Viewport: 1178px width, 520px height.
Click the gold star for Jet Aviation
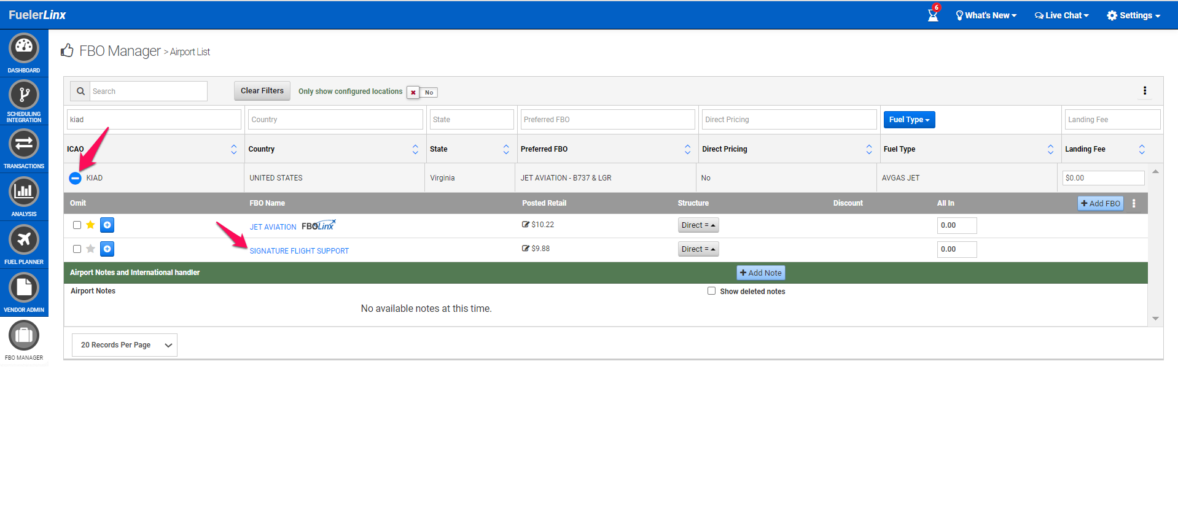[90, 225]
